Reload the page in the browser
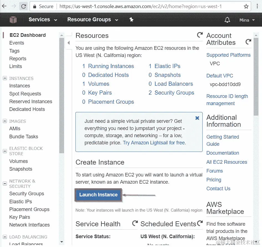Image resolution: width=262 pixels, height=247 pixels. pyautogui.click(x=24, y=6)
